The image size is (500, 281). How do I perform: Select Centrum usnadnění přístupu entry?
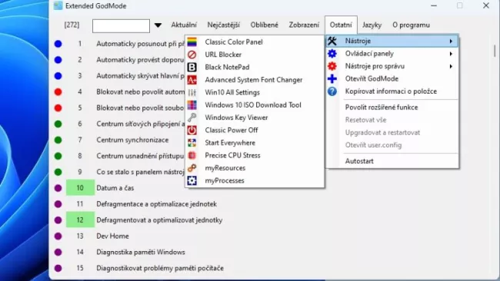pyautogui.click(x=140, y=156)
